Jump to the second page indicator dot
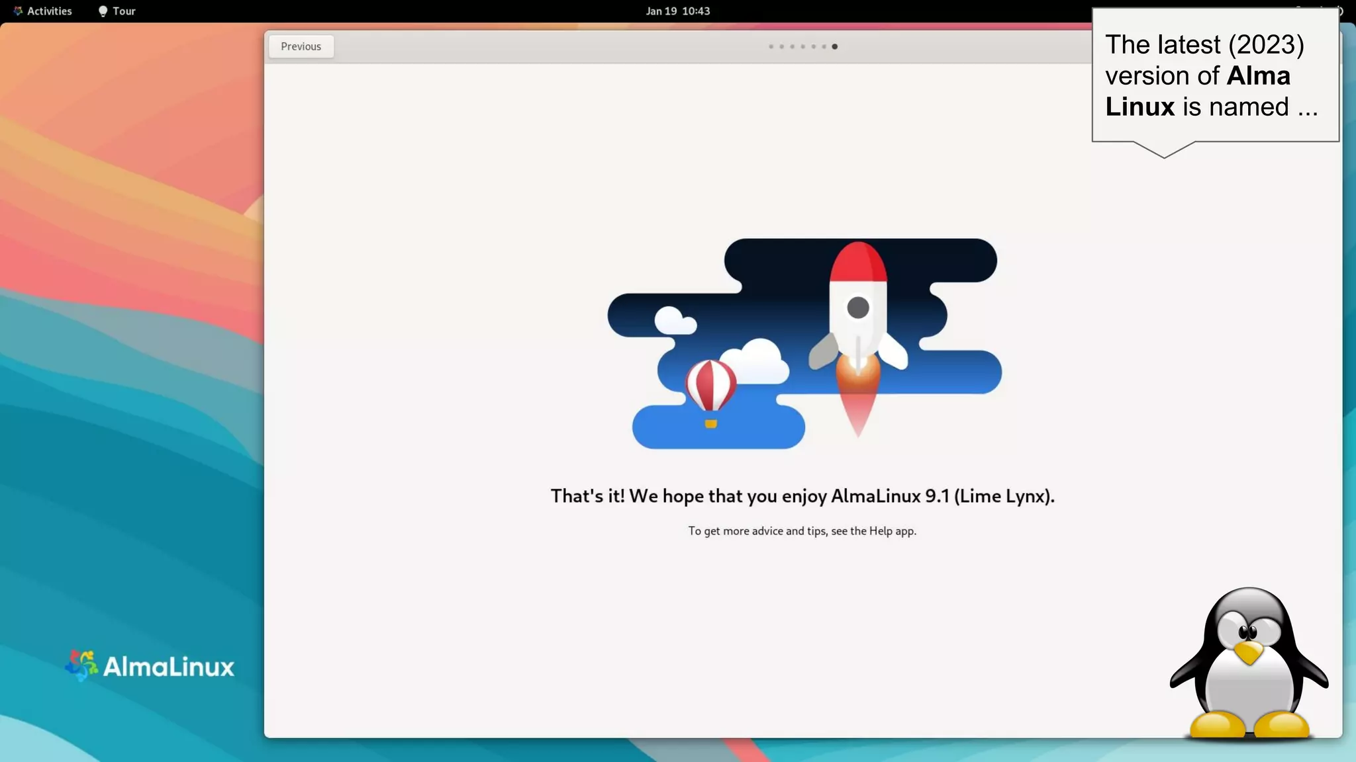The height and width of the screenshot is (762, 1356). pyautogui.click(x=781, y=47)
